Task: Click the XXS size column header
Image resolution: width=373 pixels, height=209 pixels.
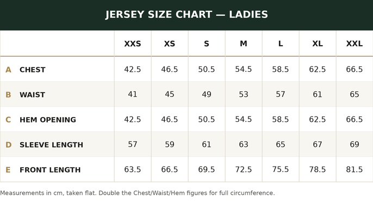Action: [133, 44]
